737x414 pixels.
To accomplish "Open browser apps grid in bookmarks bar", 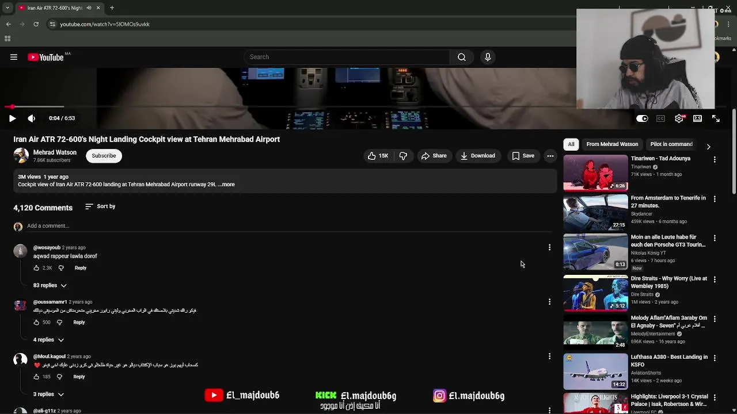I will (7, 39).
